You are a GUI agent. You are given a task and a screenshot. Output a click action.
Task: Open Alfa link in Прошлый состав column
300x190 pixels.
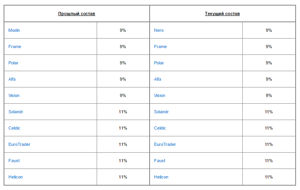pyautogui.click(x=12, y=79)
